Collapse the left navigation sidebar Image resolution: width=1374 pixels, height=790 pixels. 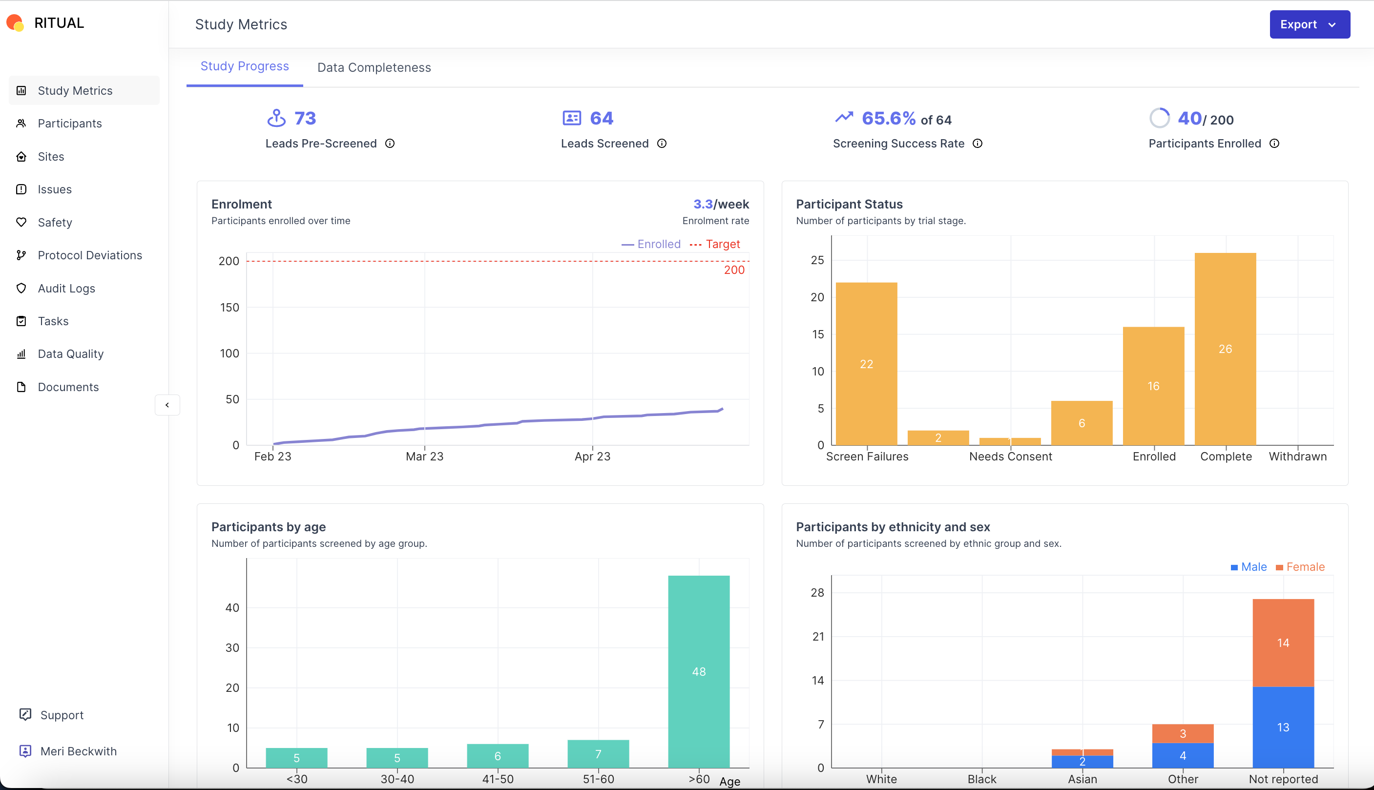(x=167, y=405)
